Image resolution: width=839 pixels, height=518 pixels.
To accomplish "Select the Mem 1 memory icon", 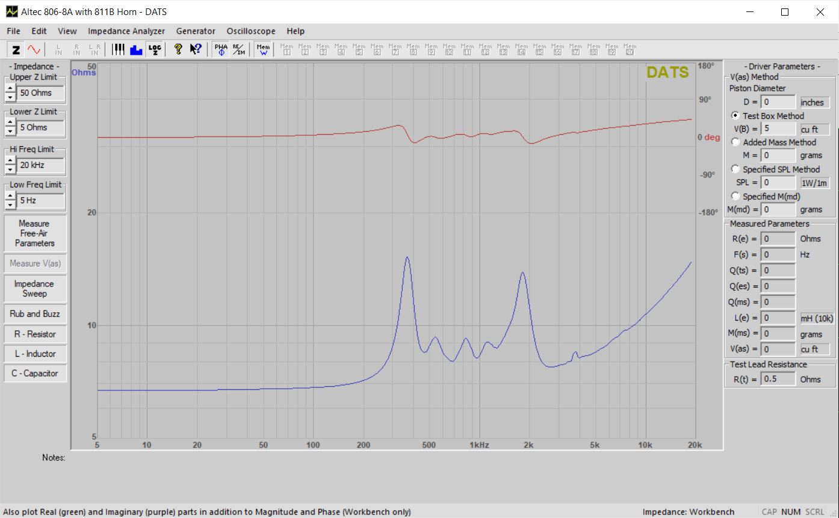I will click(286, 49).
